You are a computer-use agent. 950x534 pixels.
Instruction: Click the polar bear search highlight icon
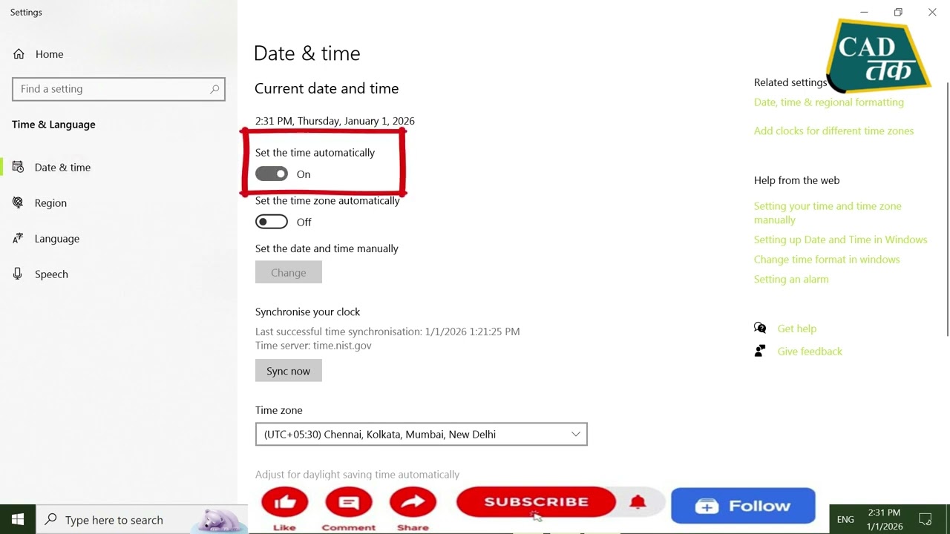click(220, 519)
